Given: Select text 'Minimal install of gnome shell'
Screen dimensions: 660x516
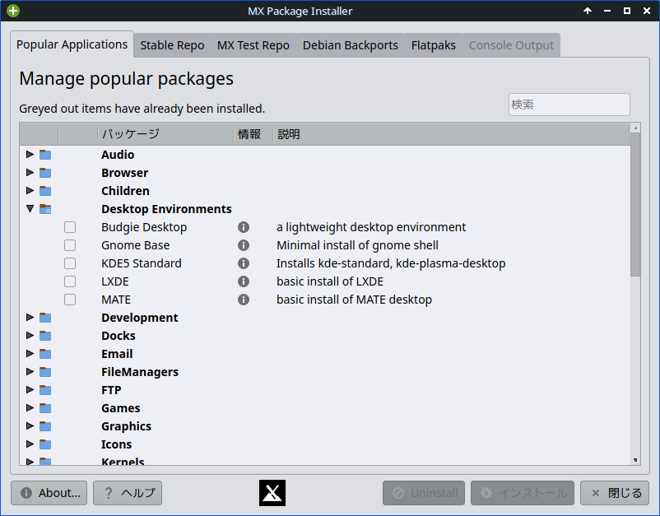Looking at the screenshot, I should click(357, 245).
